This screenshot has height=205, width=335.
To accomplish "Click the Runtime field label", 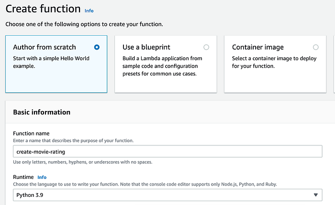I will pos(24,177).
